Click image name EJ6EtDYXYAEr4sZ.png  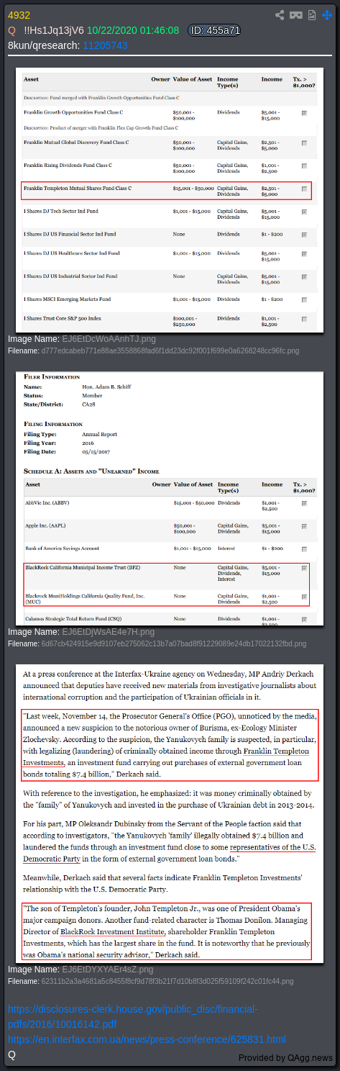coord(108,970)
